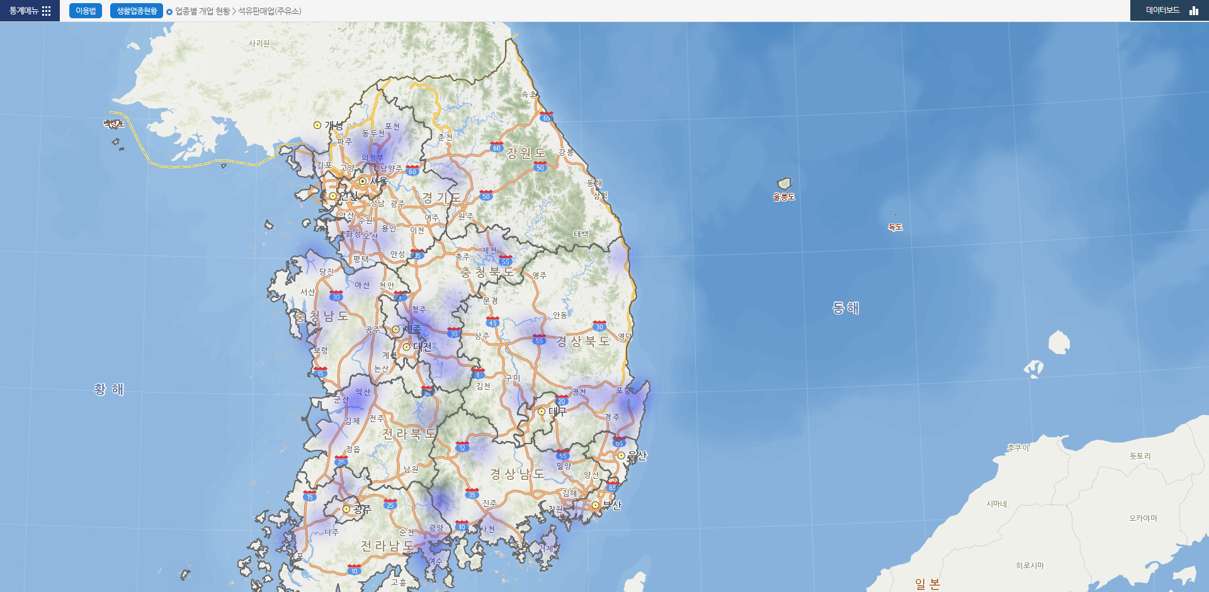Select the Seoul (서울) city marker
This screenshot has height=592, width=1209.
(x=363, y=181)
